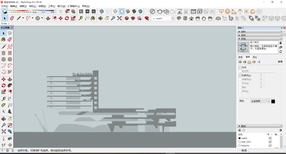Switch to the 选择 tab

[240, 57]
